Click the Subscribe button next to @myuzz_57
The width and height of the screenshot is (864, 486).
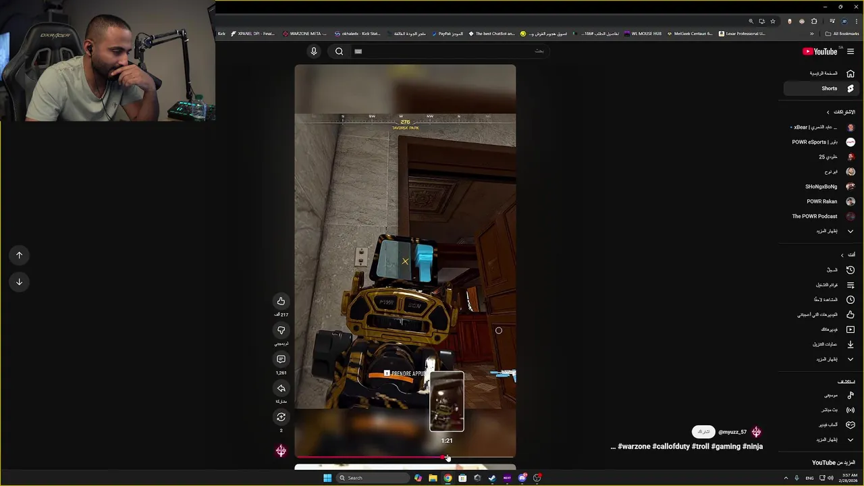point(703,432)
